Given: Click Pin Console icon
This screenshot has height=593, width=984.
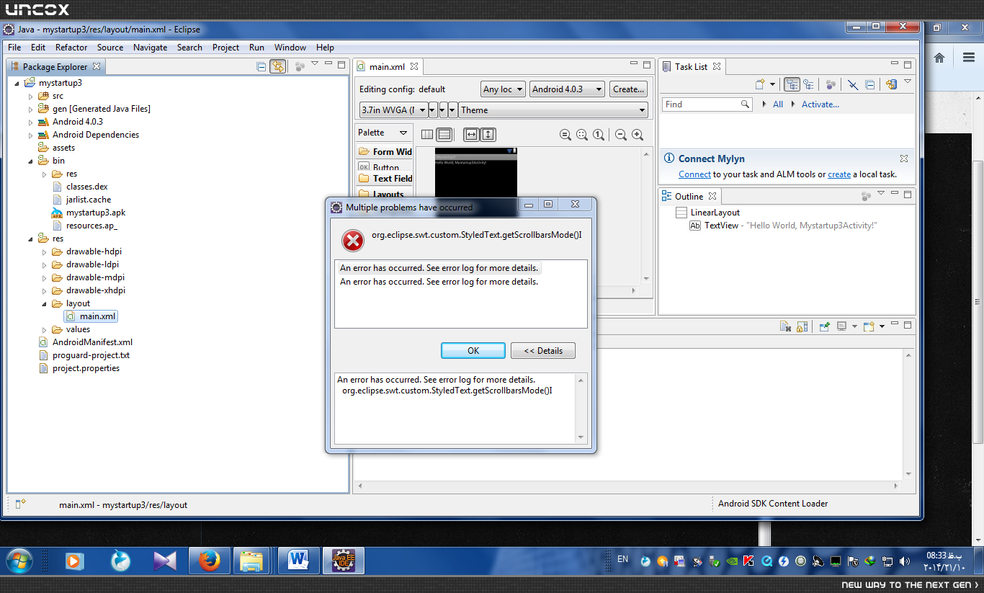Looking at the screenshot, I should tap(824, 326).
